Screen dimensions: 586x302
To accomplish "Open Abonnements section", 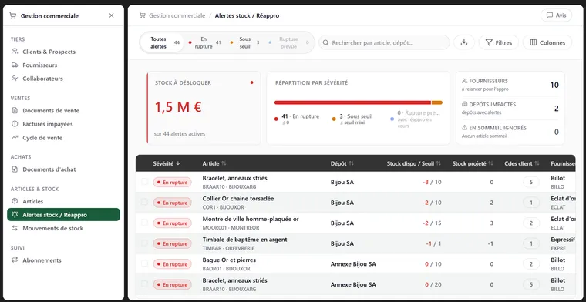I will click(x=42, y=260).
